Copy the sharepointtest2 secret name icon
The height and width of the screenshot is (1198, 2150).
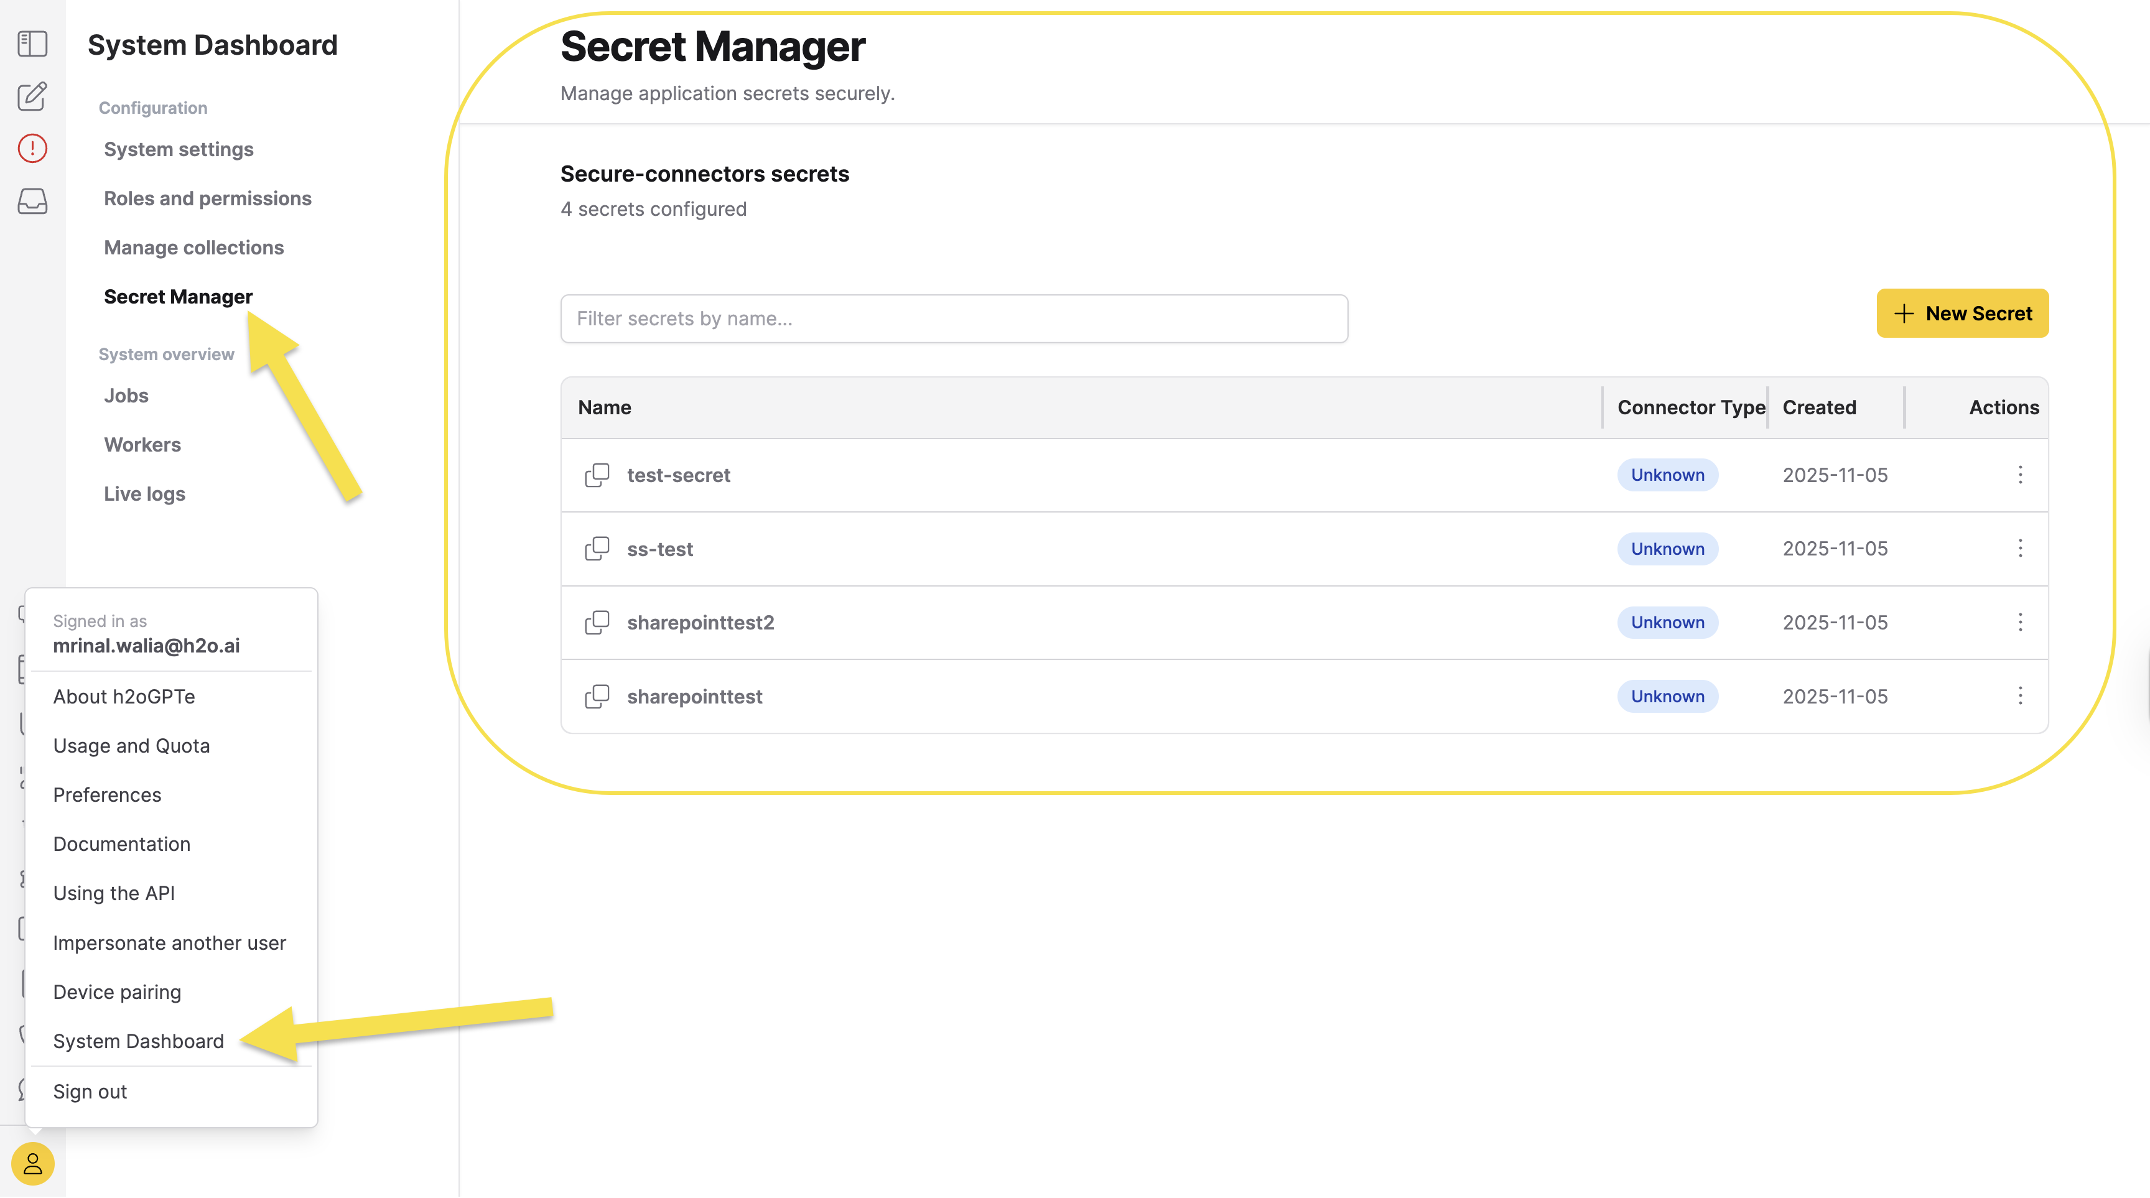click(598, 623)
